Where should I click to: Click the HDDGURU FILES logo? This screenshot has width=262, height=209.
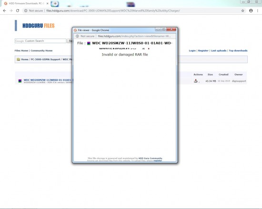39,26
